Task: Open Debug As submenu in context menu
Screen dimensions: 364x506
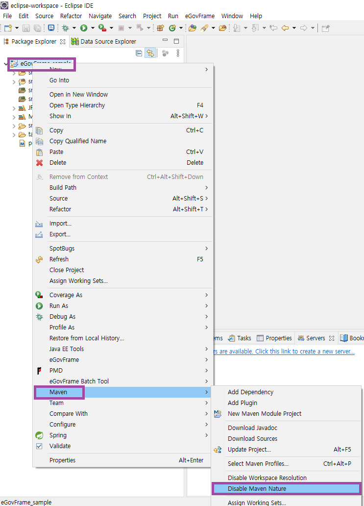Action: pyautogui.click(x=122, y=317)
